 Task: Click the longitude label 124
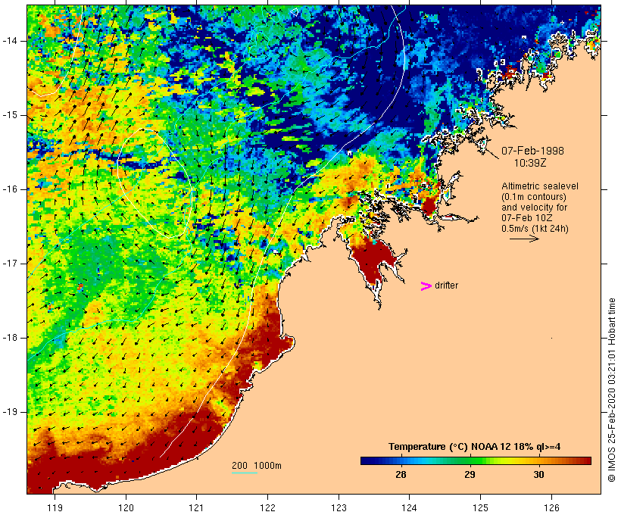[x=409, y=508]
